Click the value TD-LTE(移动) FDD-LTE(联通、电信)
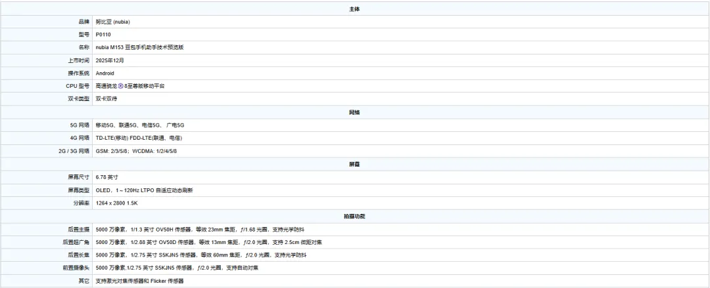This screenshot has width=710, height=288. (139, 138)
